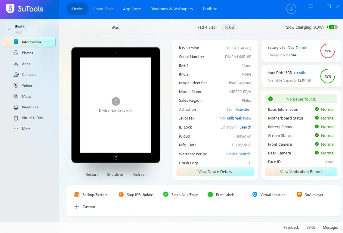
Task: Click the Device Not Activated warning icon
Action: (x=116, y=101)
